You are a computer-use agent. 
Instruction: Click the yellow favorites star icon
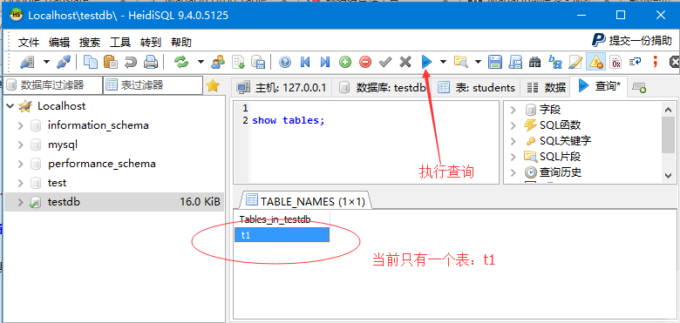click(213, 85)
